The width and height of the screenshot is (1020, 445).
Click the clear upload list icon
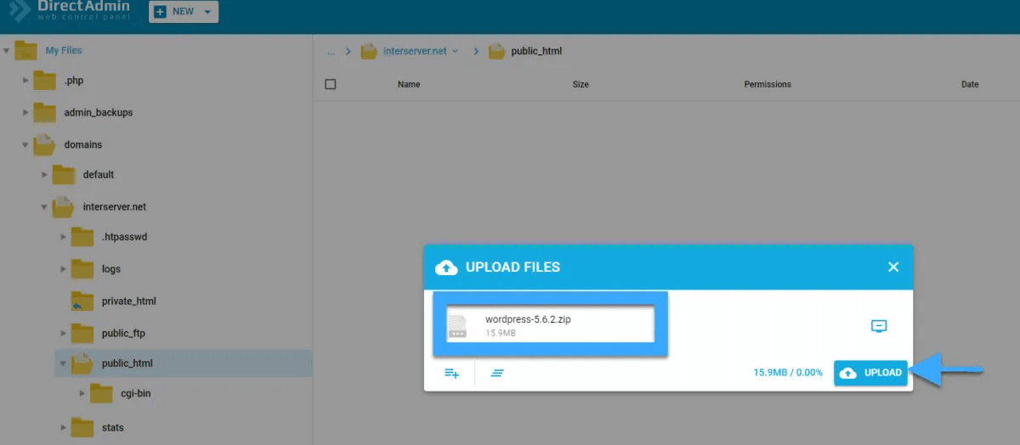pos(497,373)
